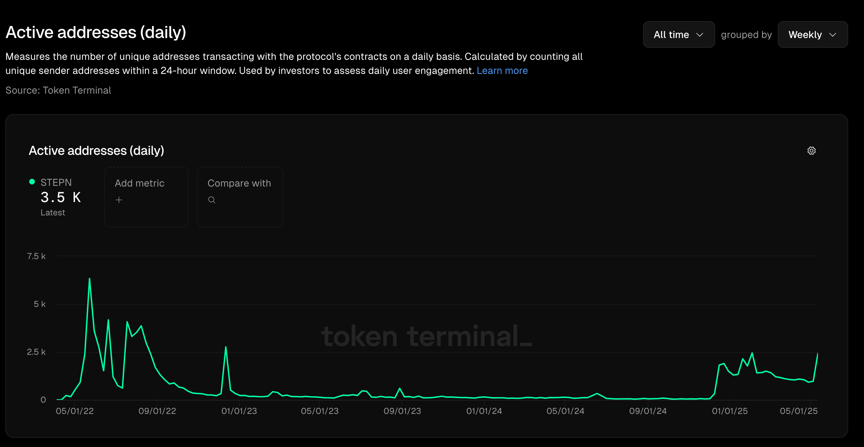The height and width of the screenshot is (447, 864).
Task: Click the chevron in All time dropdown
Action: pyautogui.click(x=700, y=34)
